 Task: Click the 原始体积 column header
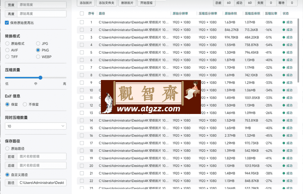(x=231, y=14)
